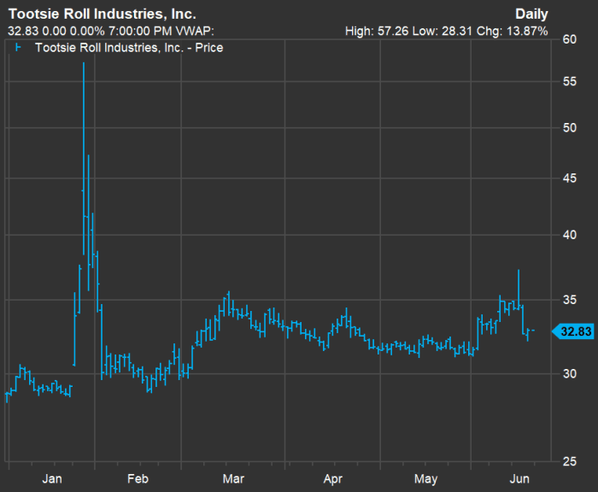Viewport: 598px width, 492px height.
Task: Click the 7:00:00 PM timestamp
Action: point(140,31)
